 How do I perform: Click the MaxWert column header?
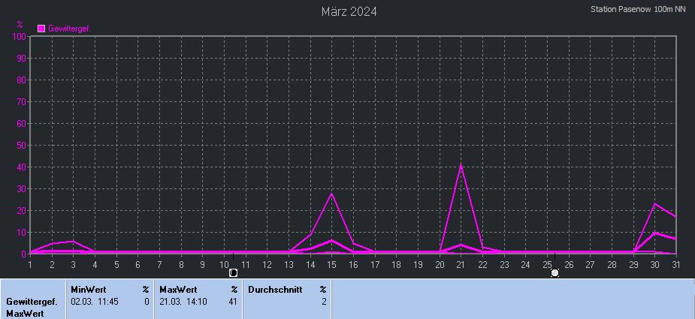[x=178, y=290]
